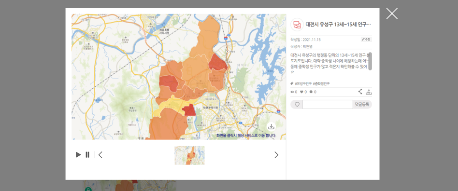Like the post with the heart button
Viewport: 458px width, 191px height.
tap(297, 104)
